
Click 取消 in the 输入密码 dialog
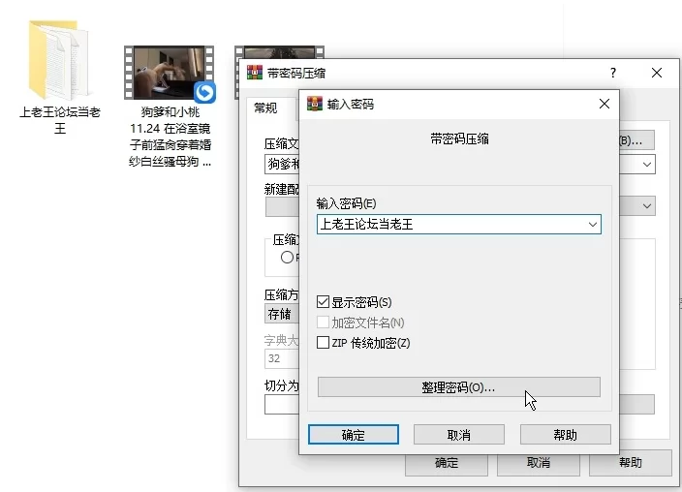point(459,435)
